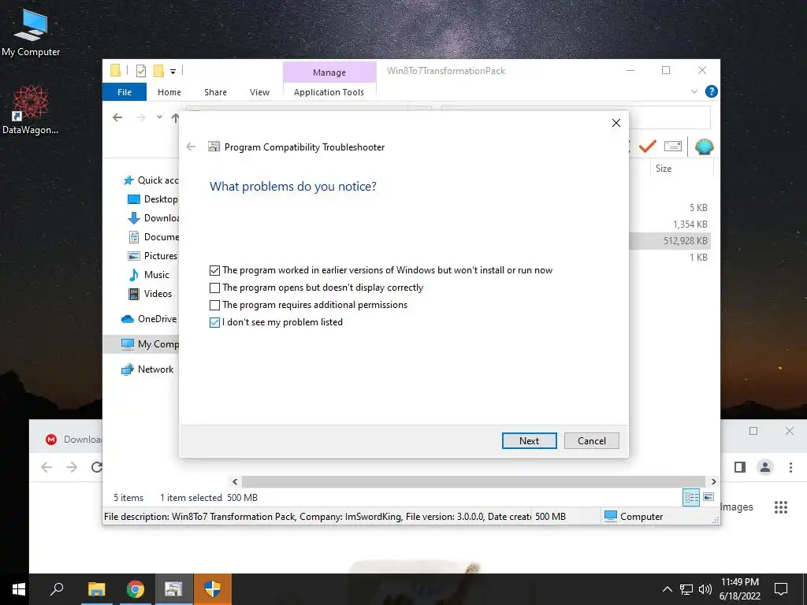Open My Computer desktop icon
807x605 pixels.
31,33
